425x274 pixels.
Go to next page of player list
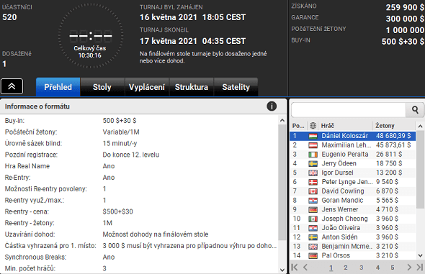click(x=409, y=268)
